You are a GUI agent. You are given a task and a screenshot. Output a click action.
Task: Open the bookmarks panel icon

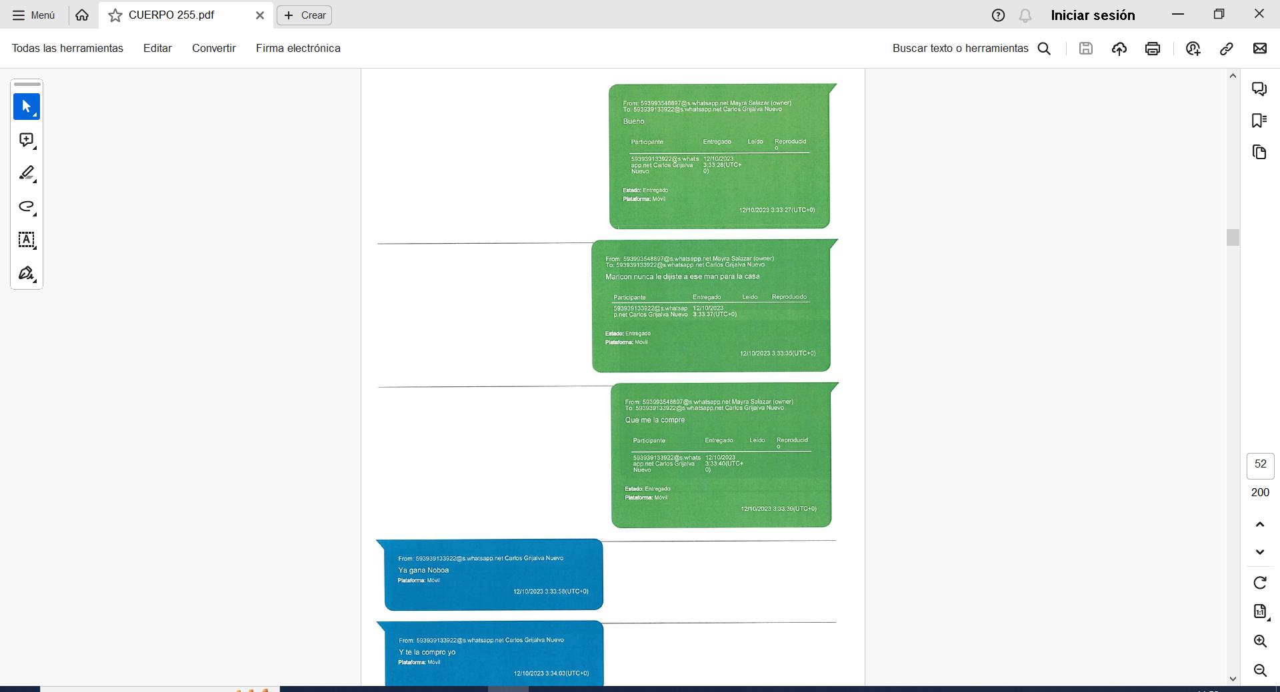click(x=1259, y=121)
